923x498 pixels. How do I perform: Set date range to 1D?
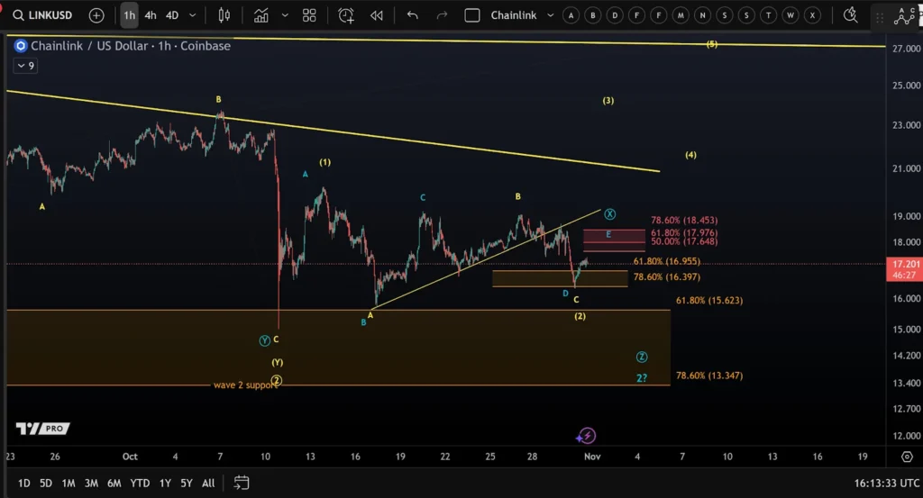(x=23, y=483)
